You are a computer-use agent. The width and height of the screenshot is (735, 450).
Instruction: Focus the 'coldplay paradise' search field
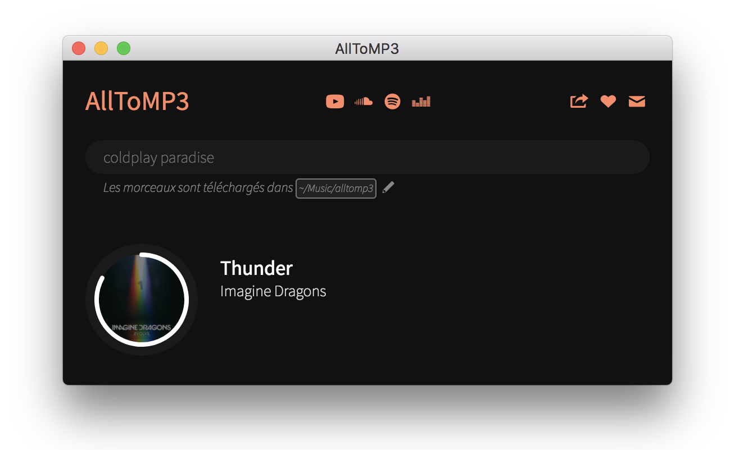(367, 157)
